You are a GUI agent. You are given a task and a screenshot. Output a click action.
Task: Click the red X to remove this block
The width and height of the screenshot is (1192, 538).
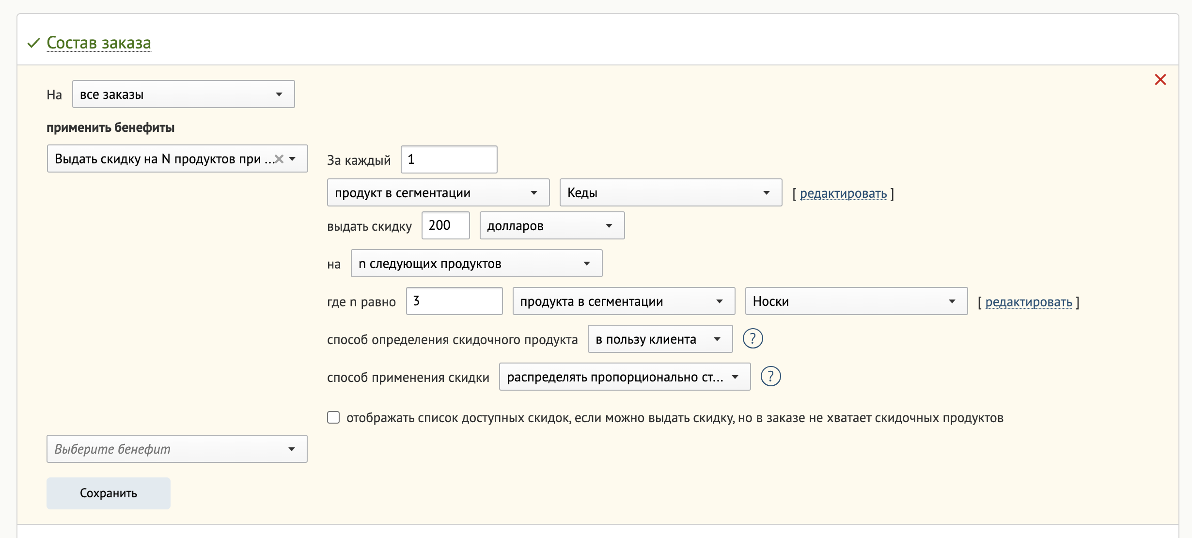pos(1160,79)
